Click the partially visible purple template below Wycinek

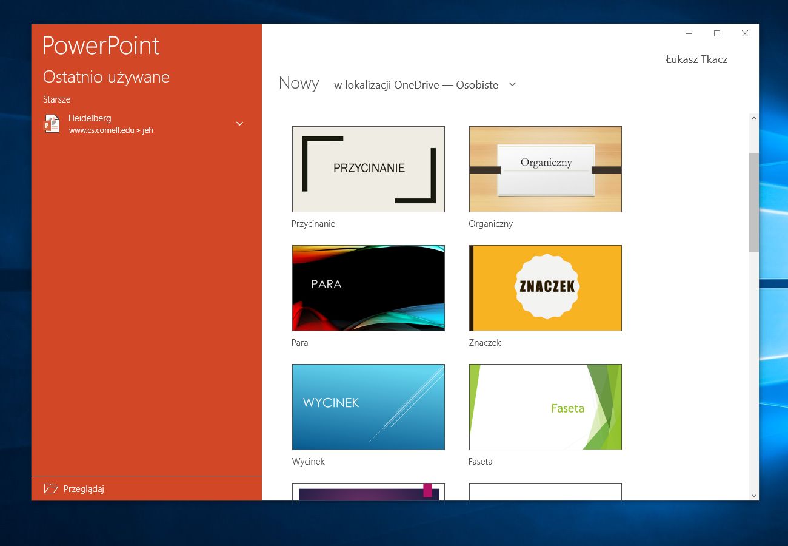point(368,491)
